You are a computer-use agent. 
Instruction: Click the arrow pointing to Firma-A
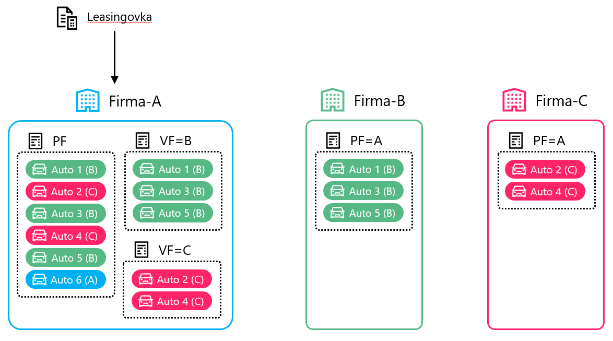point(114,56)
